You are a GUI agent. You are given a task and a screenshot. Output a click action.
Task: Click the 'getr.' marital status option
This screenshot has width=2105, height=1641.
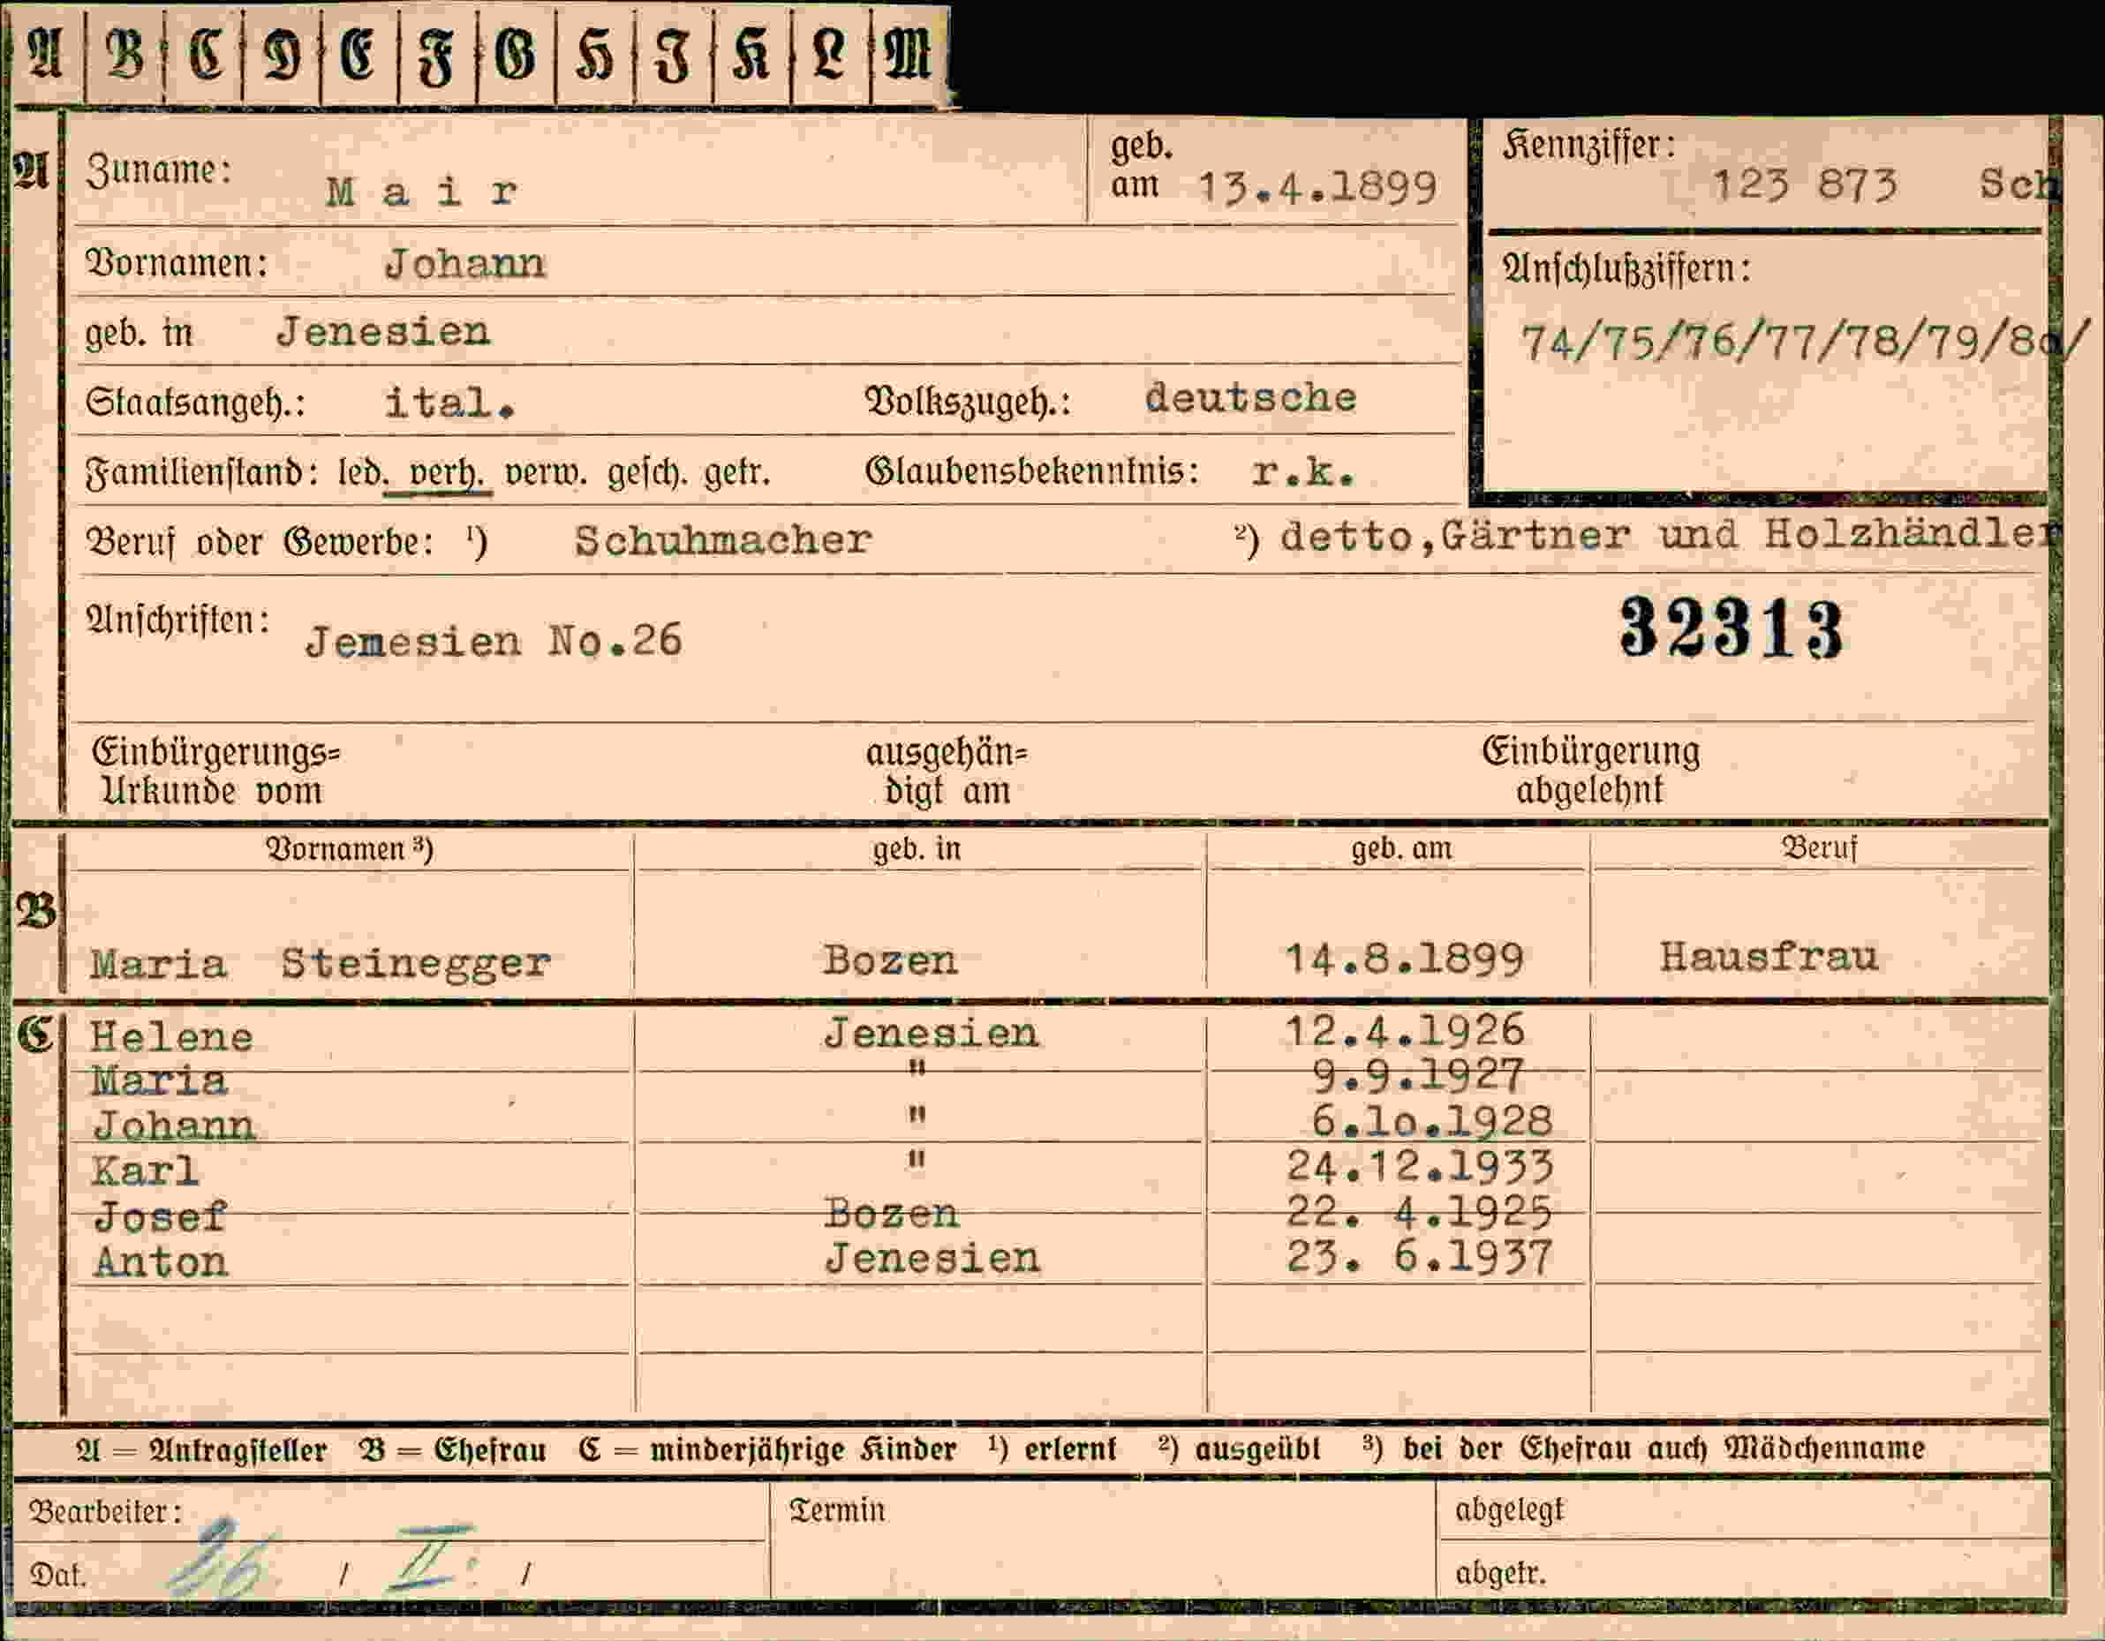pos(737,473)
